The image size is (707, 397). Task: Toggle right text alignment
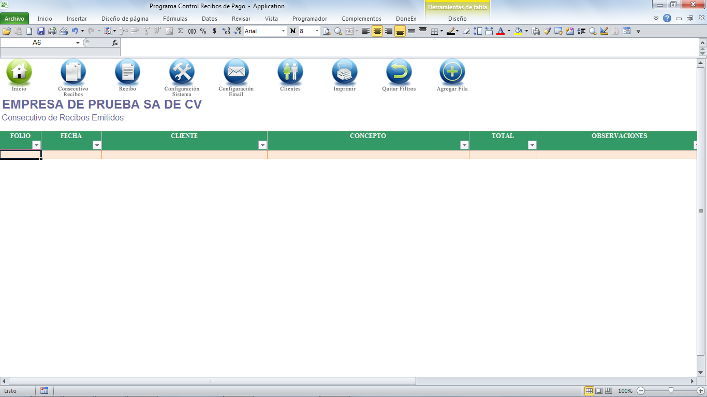click(389, 31)
